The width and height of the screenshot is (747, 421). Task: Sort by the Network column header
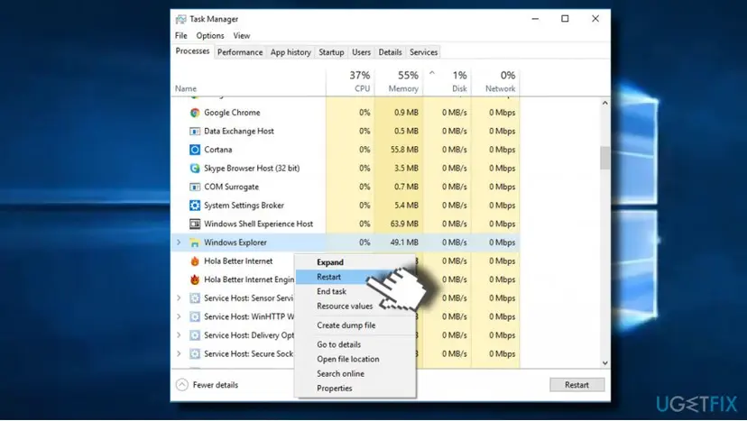495,81
